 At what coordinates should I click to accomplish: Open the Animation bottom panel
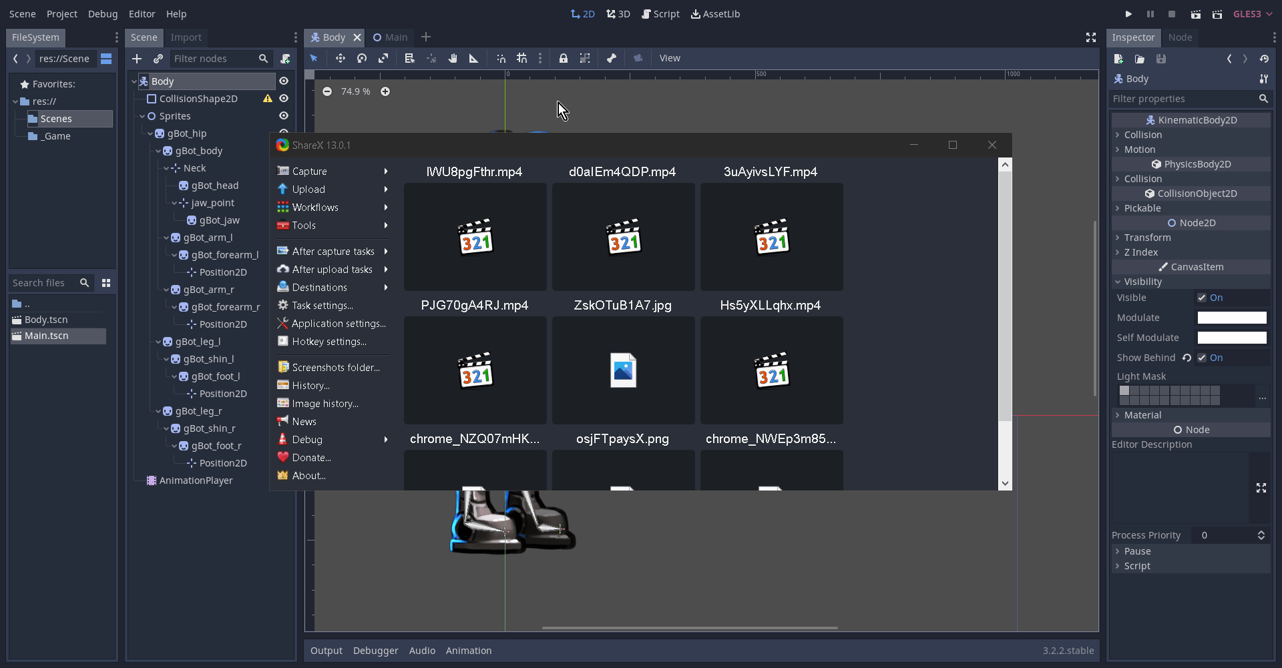[469, 651]
